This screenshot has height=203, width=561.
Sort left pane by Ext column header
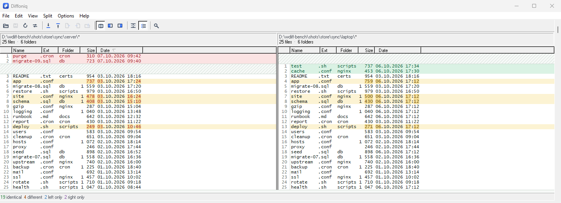click(50, 50)
